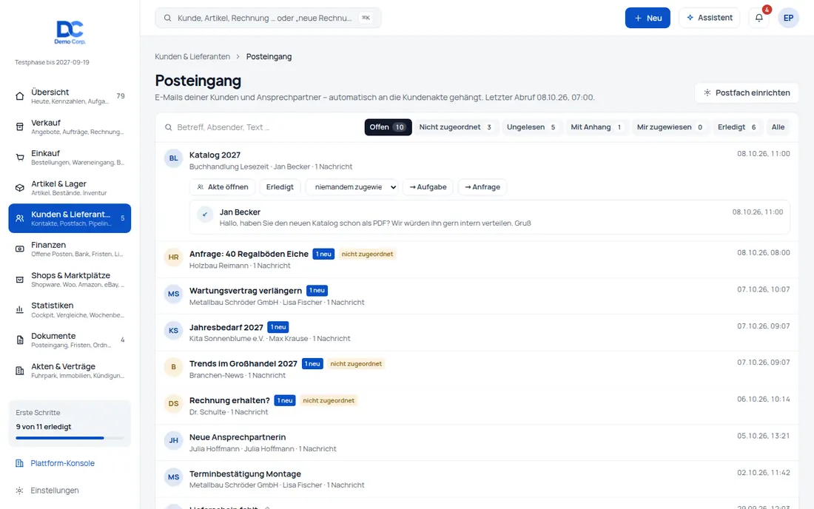Click the DS avatar of Dr. Schulte
The width and height of the screenshot is (814, 509).
point(173,404)
